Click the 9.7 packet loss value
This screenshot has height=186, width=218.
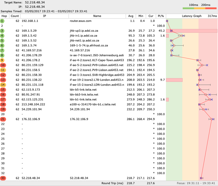click(162, 80)
